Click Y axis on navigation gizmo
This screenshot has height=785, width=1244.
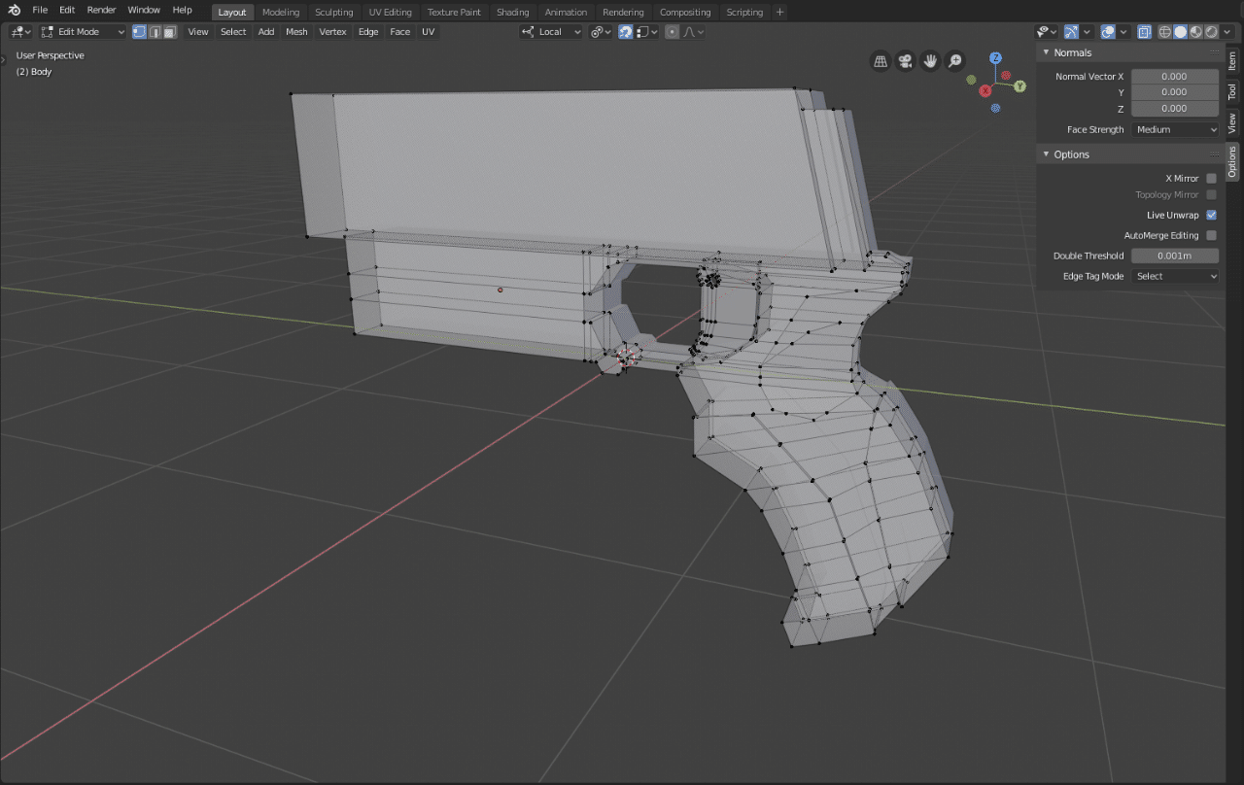(1019, 85)
